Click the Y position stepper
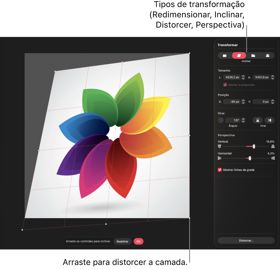280x270 pixels. (273, 101)
